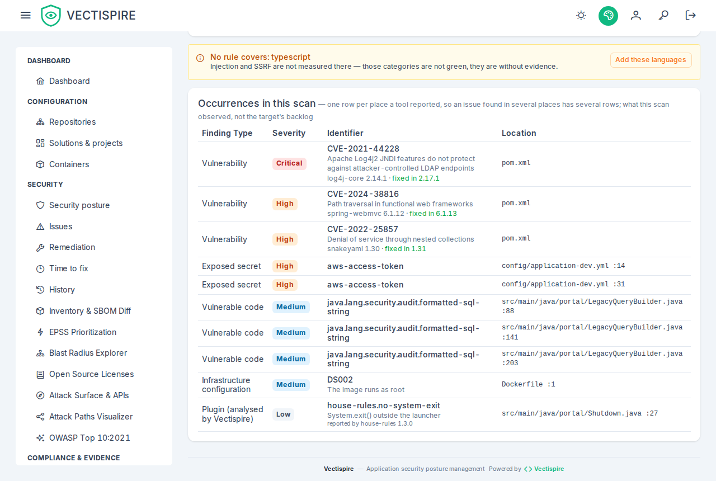Click the History rewind icon
The image size is (716, 481).
click(40, 290)
